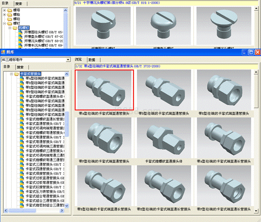
Task: Click the part icon beside 开槽圆柱头螺钉
Action: click(x=20, y=32)
